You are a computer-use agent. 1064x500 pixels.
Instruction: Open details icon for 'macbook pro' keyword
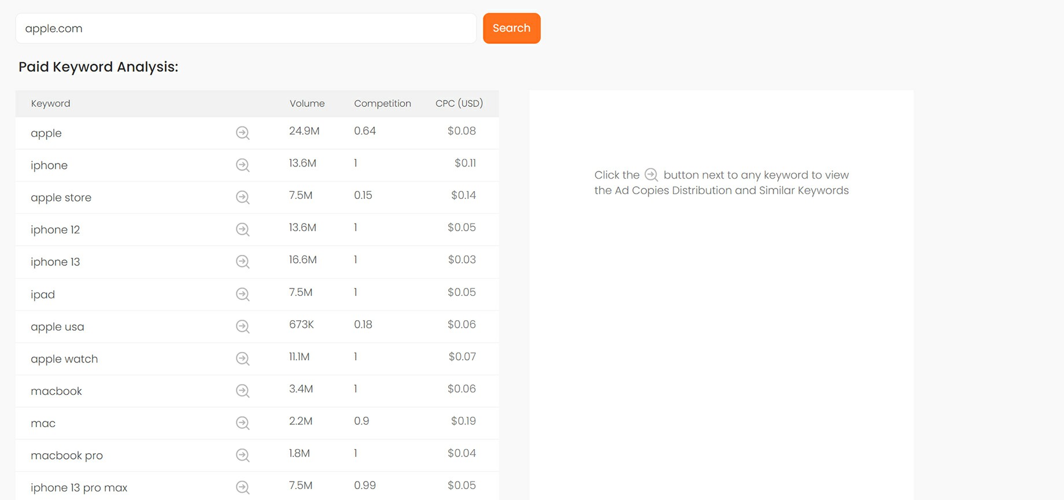pos(243,455)
